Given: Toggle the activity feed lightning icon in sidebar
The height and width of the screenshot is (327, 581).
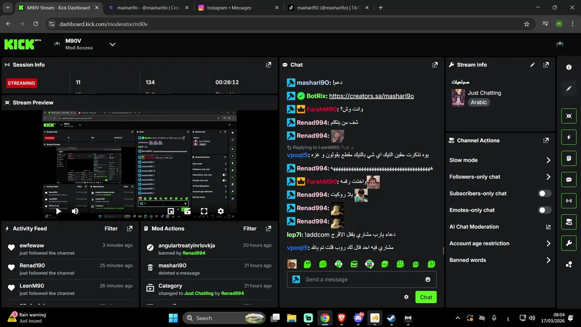Looking at the screenshot, I should tap(569, 137).
